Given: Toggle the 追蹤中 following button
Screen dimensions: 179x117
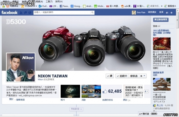Looking at the screenshot, I should [122, 76].
